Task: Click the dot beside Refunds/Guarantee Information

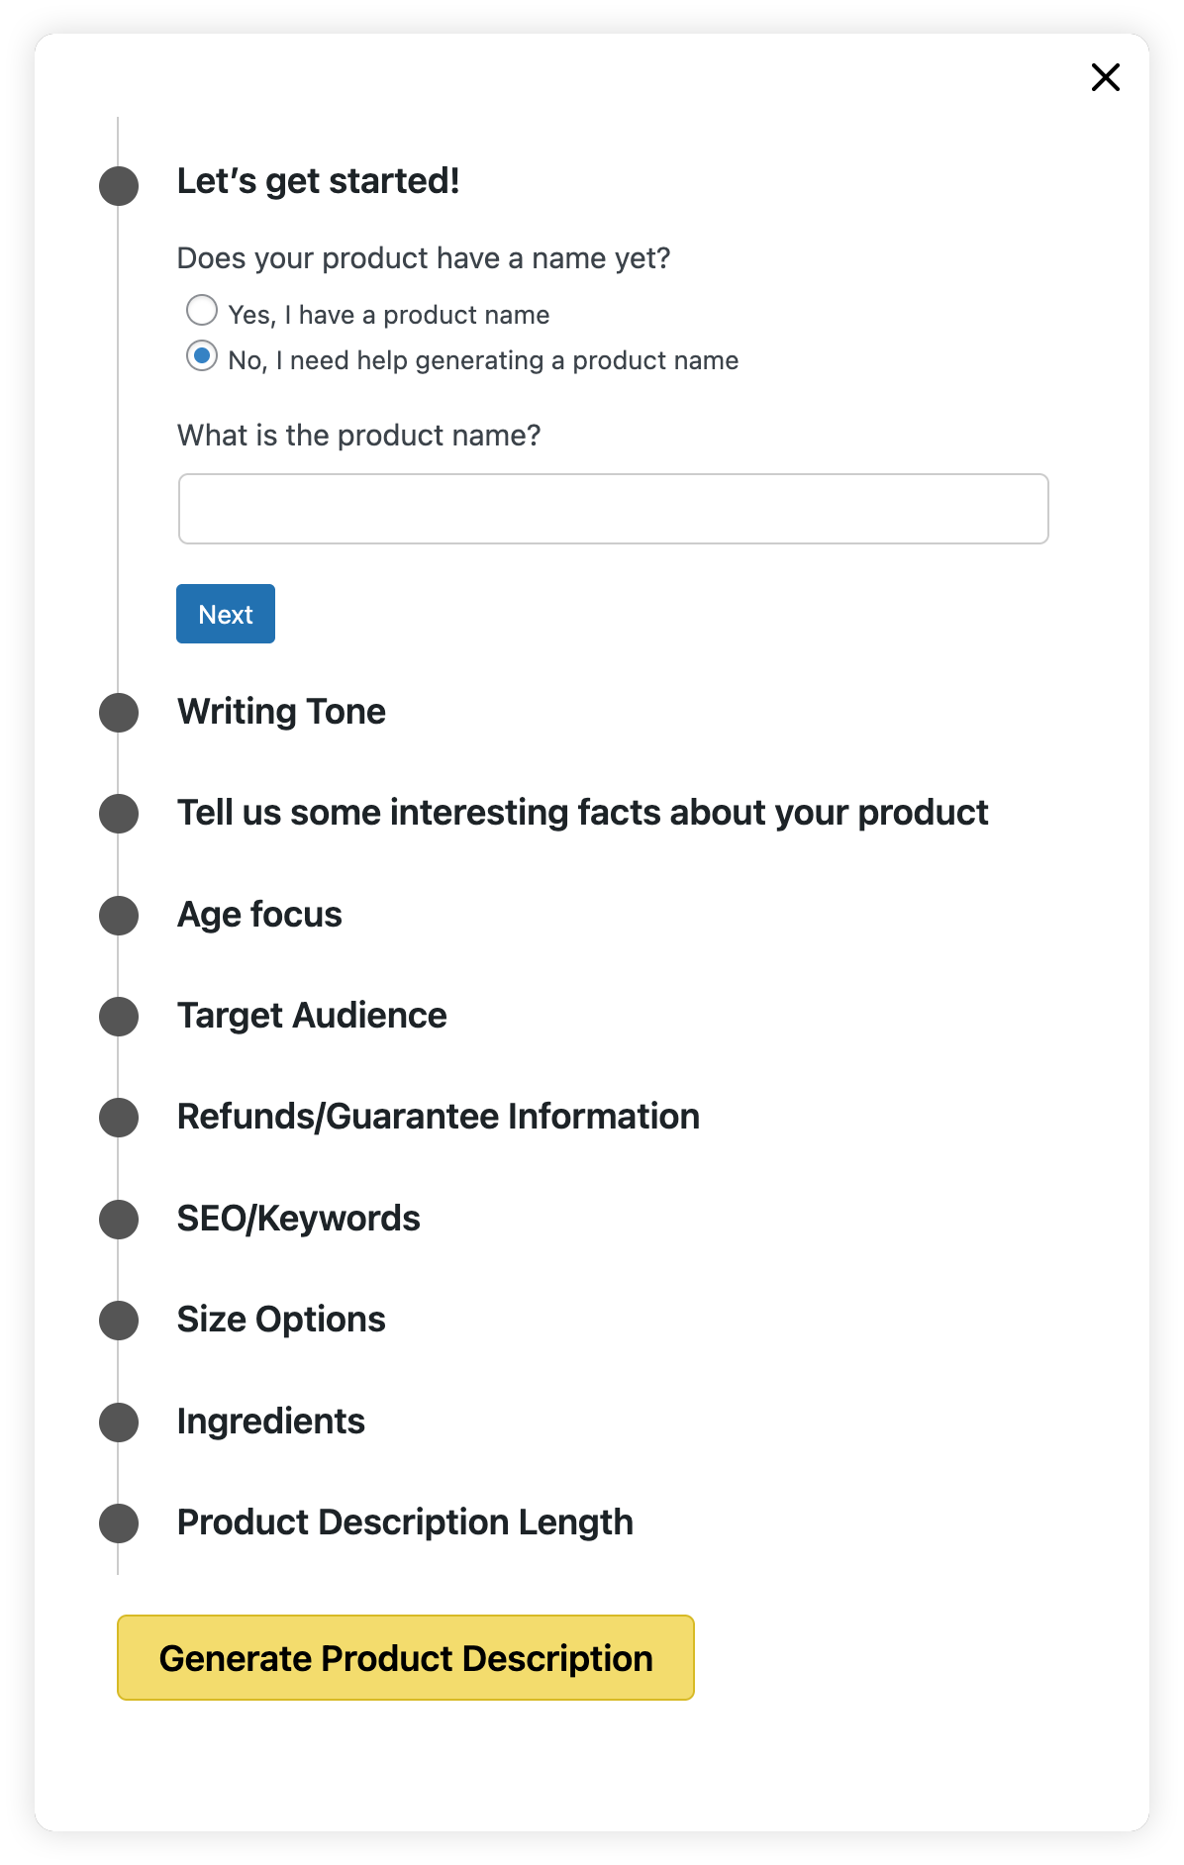Action: coord(119,1118)
